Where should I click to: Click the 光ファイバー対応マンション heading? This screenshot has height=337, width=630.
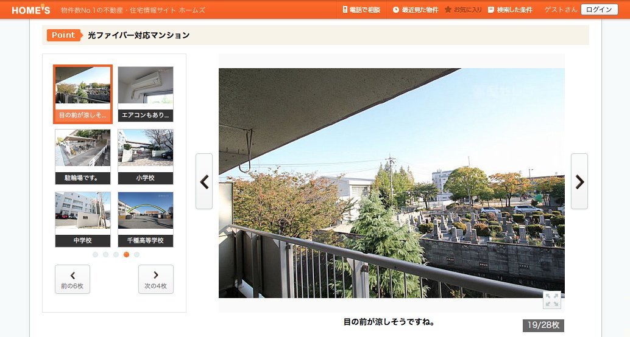click(139, 35)
